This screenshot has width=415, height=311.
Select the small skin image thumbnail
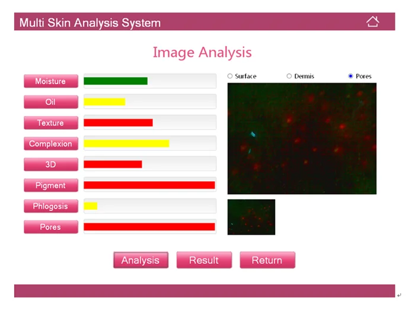click(251, 217)
